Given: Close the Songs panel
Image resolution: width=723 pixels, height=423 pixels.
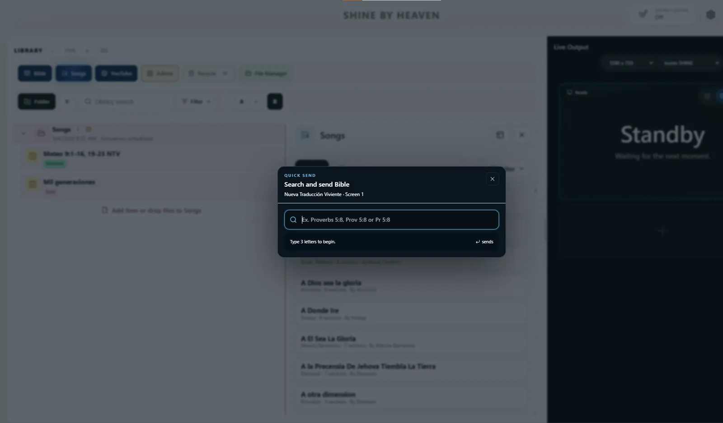Looking at the screenshot, I should pos(521,135).
